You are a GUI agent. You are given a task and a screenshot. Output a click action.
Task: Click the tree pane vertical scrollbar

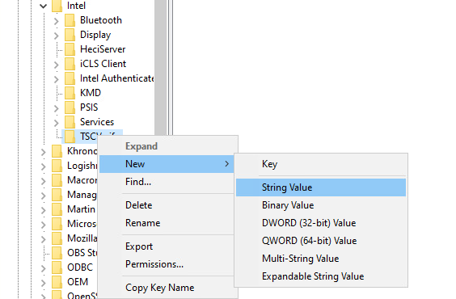click(161, 67)
